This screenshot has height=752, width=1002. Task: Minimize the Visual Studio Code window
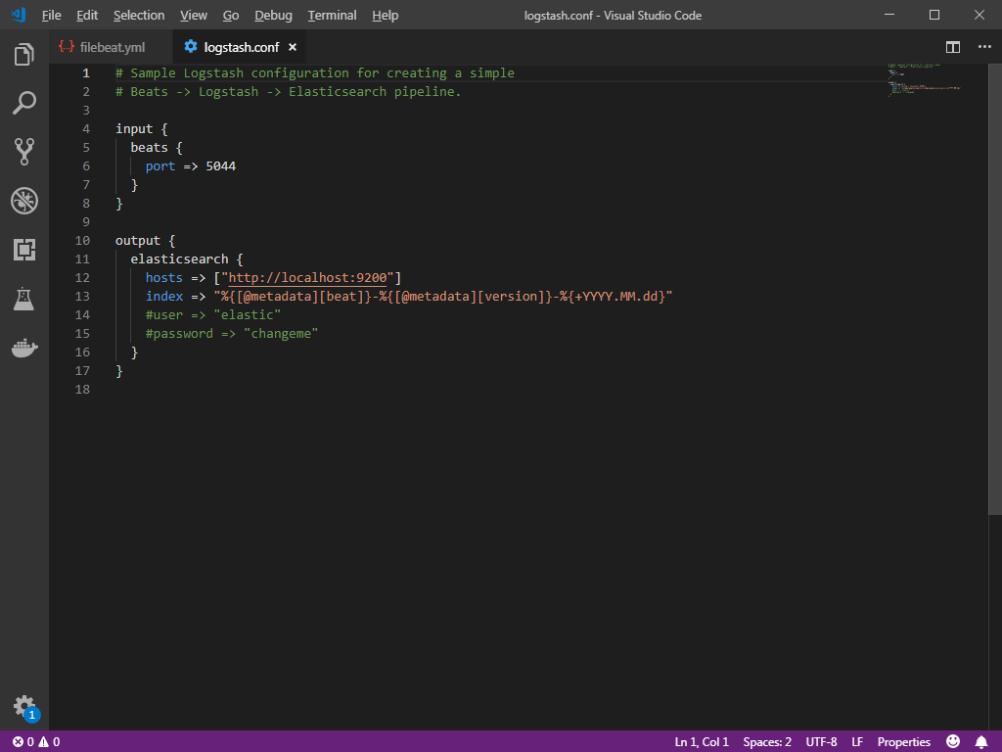(889, 15)
